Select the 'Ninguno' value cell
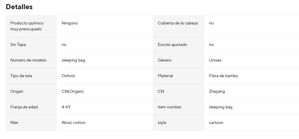The width and height of the screenshot is (299, 139). [70, 23]
